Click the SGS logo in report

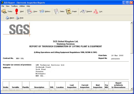point(17,29)
